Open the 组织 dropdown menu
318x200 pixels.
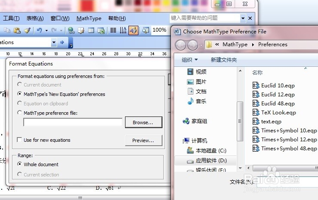[190, 60]
